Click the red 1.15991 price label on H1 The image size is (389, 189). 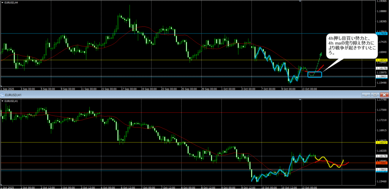tap(381, 163)
